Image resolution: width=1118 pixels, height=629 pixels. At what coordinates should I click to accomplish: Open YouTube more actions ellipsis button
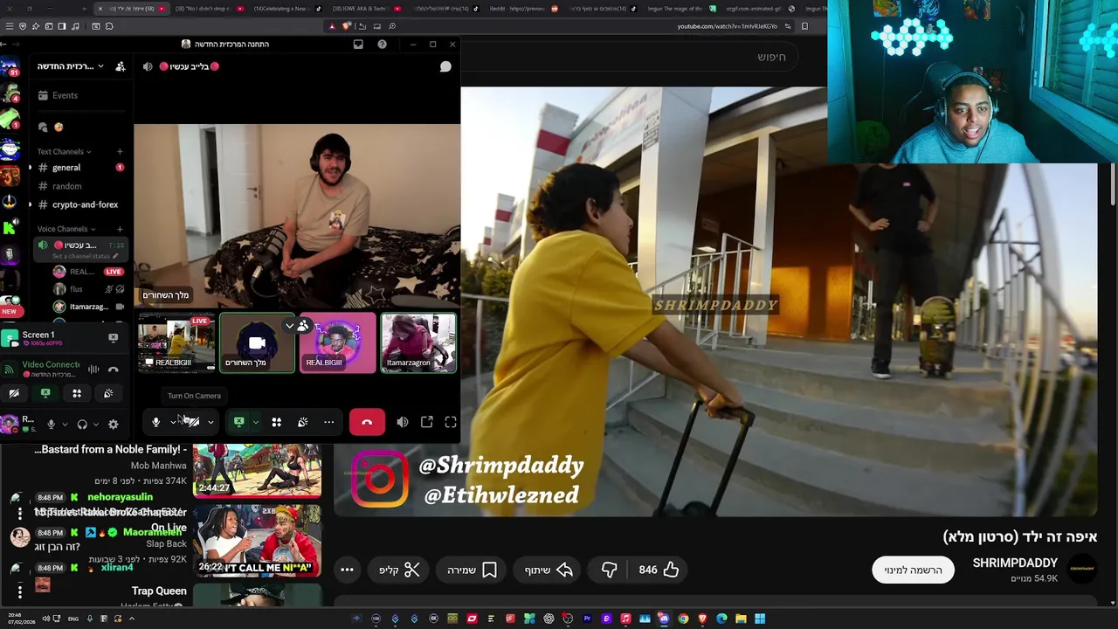(347, 570)
